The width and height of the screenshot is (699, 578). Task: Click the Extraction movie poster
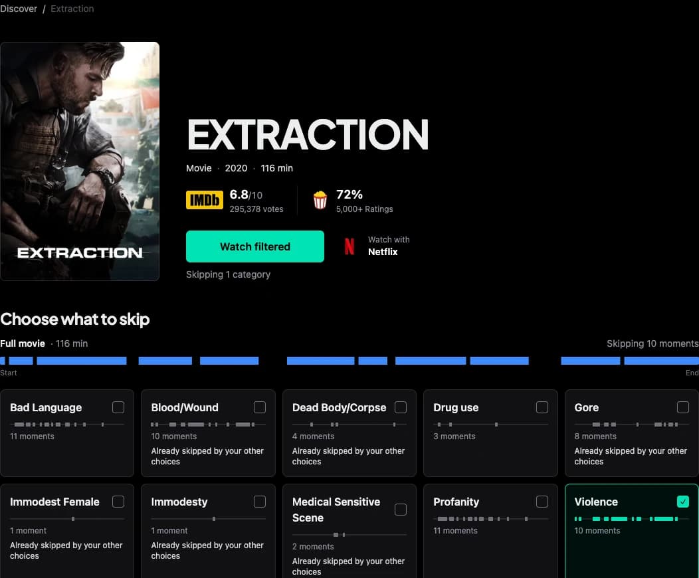(80, 161)
